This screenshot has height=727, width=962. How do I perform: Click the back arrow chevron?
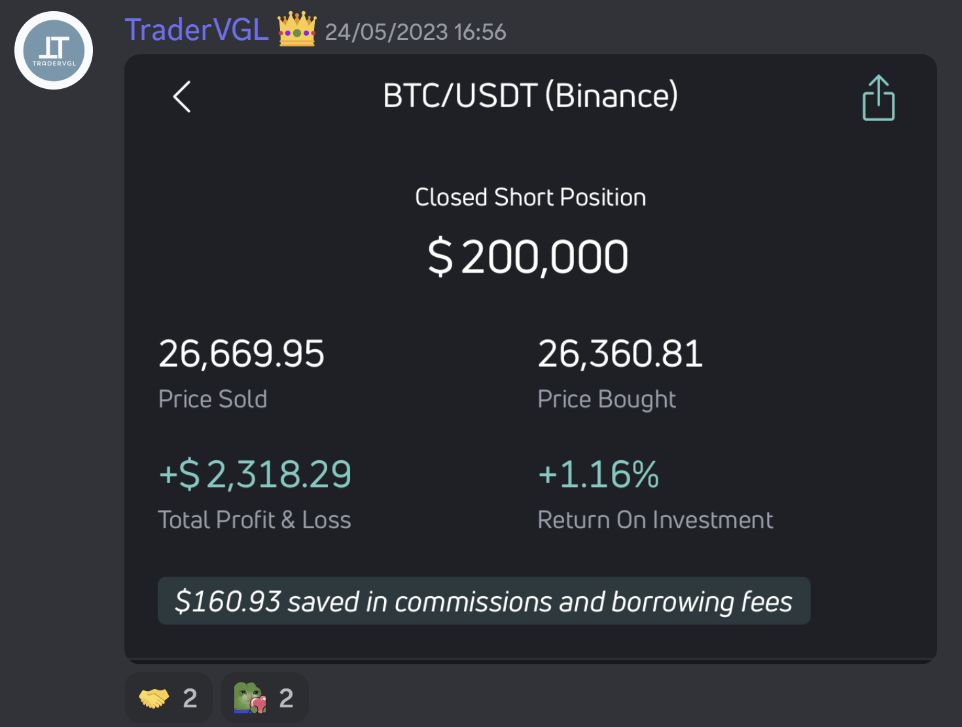[182, 97]
